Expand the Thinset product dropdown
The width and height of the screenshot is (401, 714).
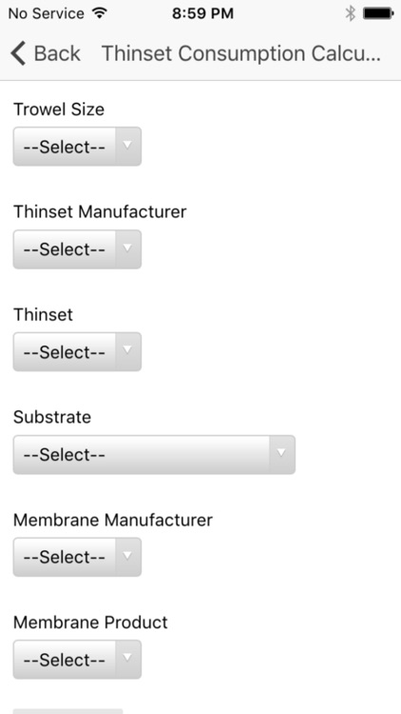[77, 351]
